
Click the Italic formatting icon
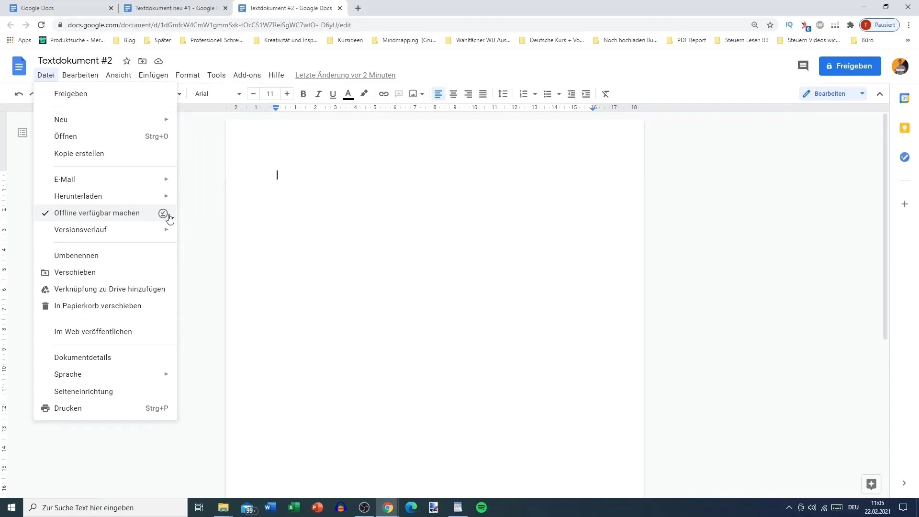[x=319, y=94]
